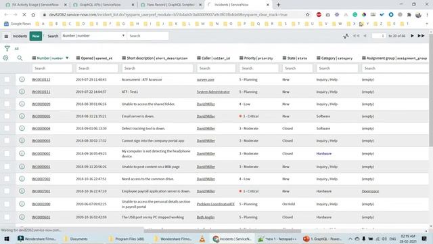Switch to PA Activity Usage tab

click(36, 5)
